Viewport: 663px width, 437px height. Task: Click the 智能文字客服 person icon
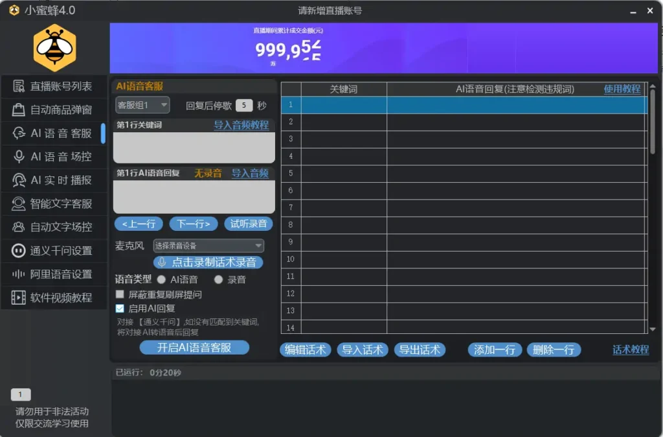point(18,204)
